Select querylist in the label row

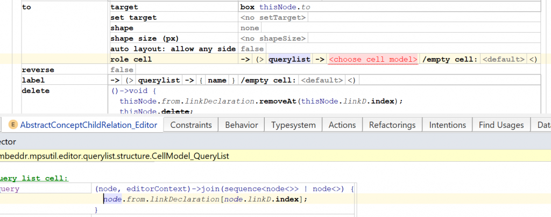click(x=159, y=80)
